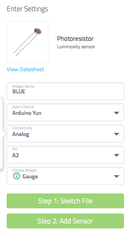131x234 pixels.
Task: Click the Photoresistor sensor image
Action: point(27,42)
